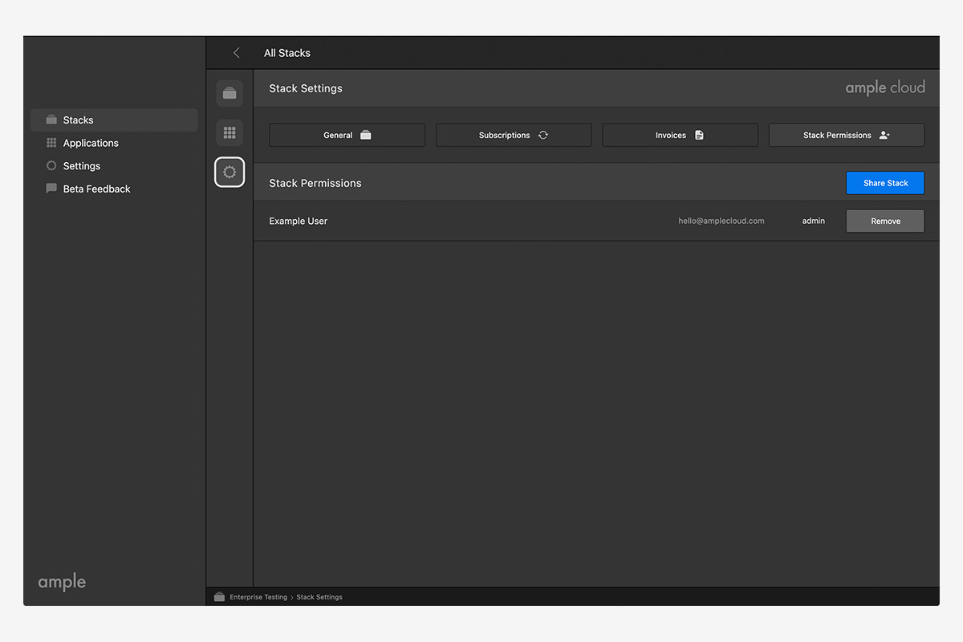Click the blue Share Stack button
The height and width of the screenshot is (642, 963).
point(885,183)
